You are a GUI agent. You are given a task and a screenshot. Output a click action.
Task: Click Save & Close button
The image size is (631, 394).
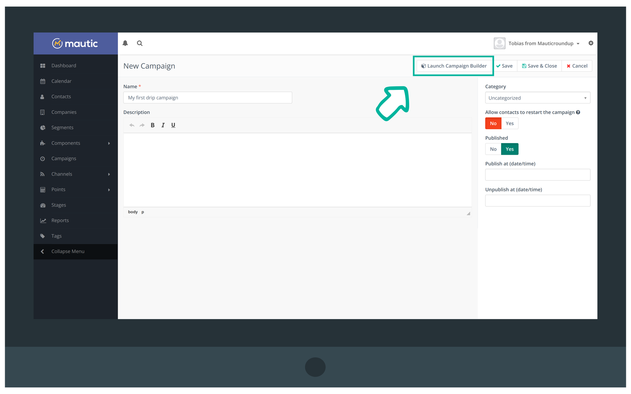[539, 65]
